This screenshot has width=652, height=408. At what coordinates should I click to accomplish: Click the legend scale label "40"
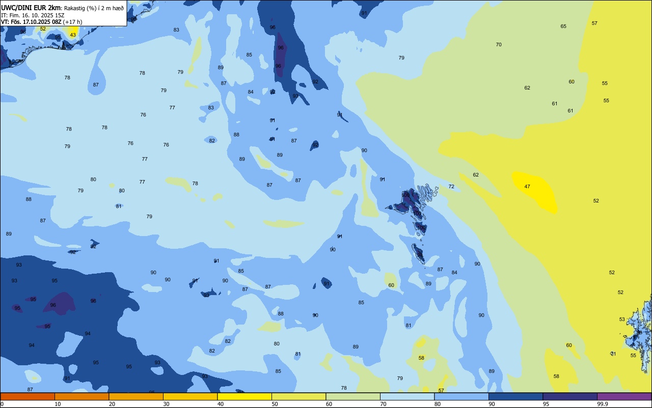click(x=221, y=404)
